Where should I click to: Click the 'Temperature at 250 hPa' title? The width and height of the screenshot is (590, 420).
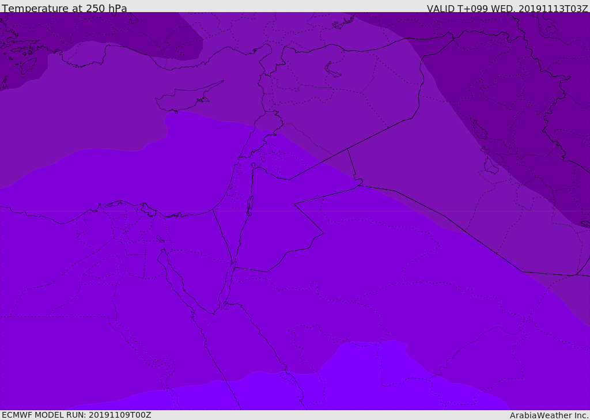tap(65, 8)
